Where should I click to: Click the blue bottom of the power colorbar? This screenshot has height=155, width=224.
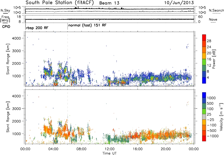click(x=204, y=80)
